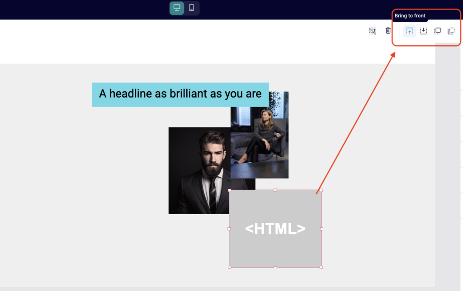The width and height of the screenshot is (463, 291).
Task: Switch to mobile view
Action: [192, 8]
